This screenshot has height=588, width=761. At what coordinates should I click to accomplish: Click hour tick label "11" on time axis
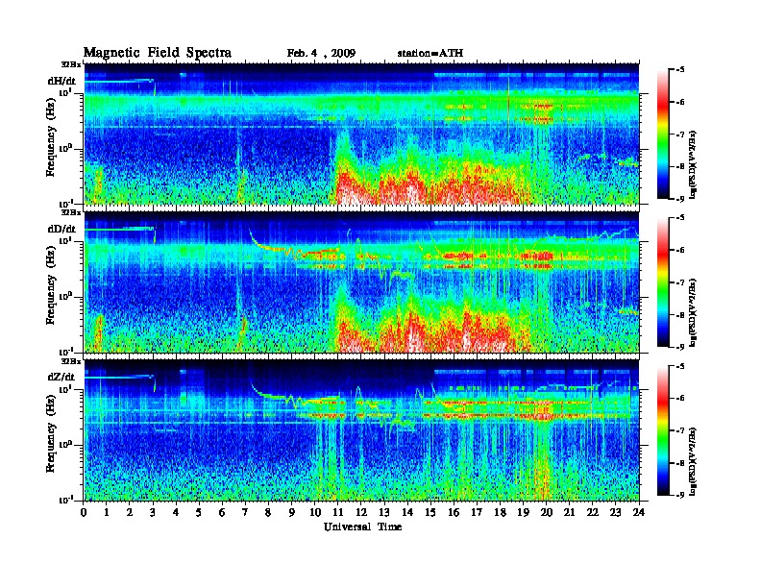pos(338,513)
